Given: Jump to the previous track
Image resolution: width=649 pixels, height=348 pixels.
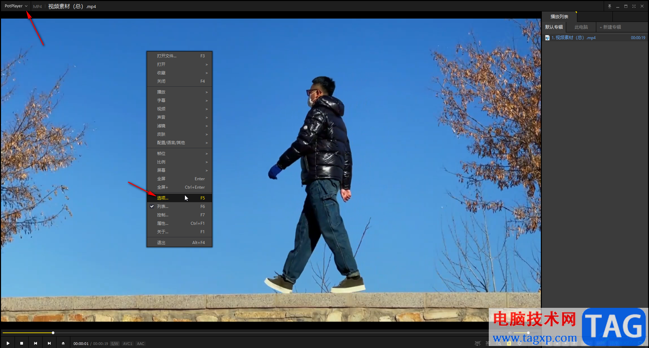Looking at the screenshot, I should pos(35,343).
